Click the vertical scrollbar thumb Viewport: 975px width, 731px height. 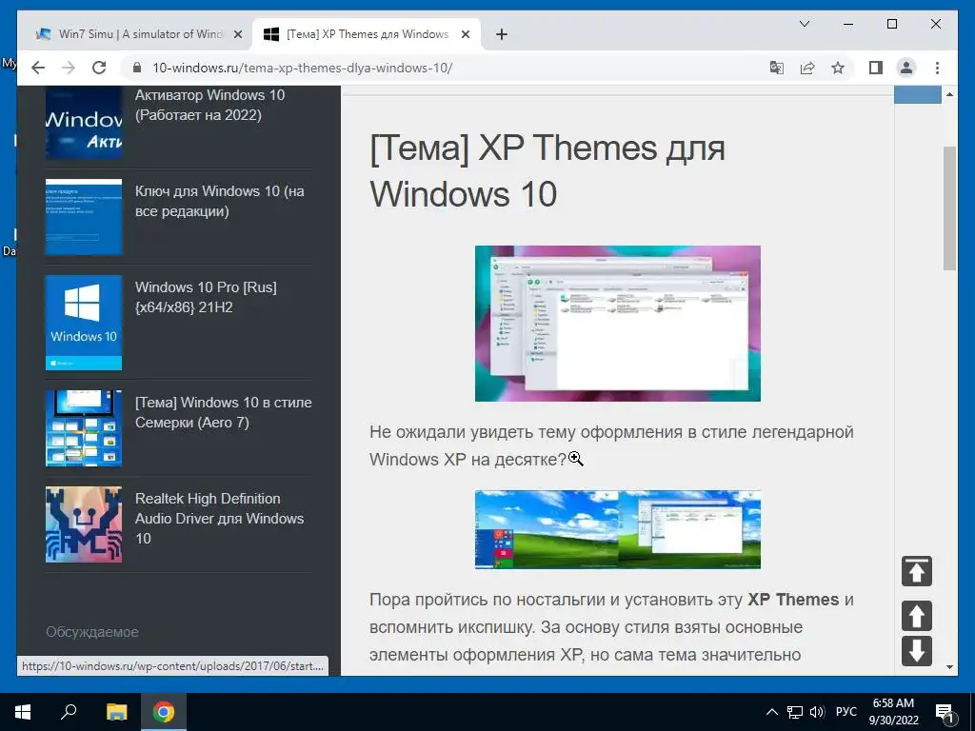[x=949, y=207]
